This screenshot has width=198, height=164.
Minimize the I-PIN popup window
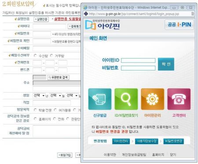pyautogui.click(x=174, y=7)
